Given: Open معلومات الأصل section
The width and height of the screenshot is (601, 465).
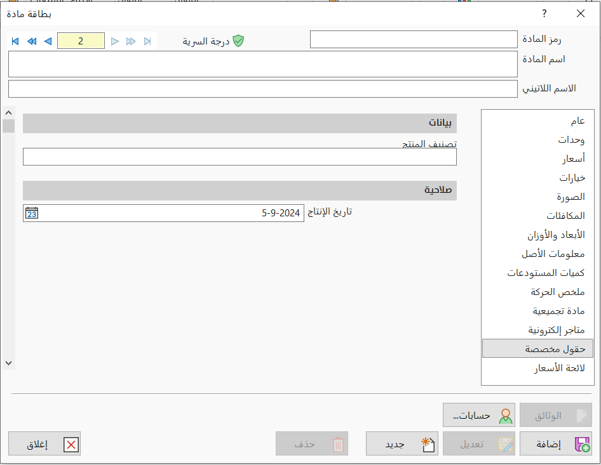Looking at the screenshot, I should 537,254.
